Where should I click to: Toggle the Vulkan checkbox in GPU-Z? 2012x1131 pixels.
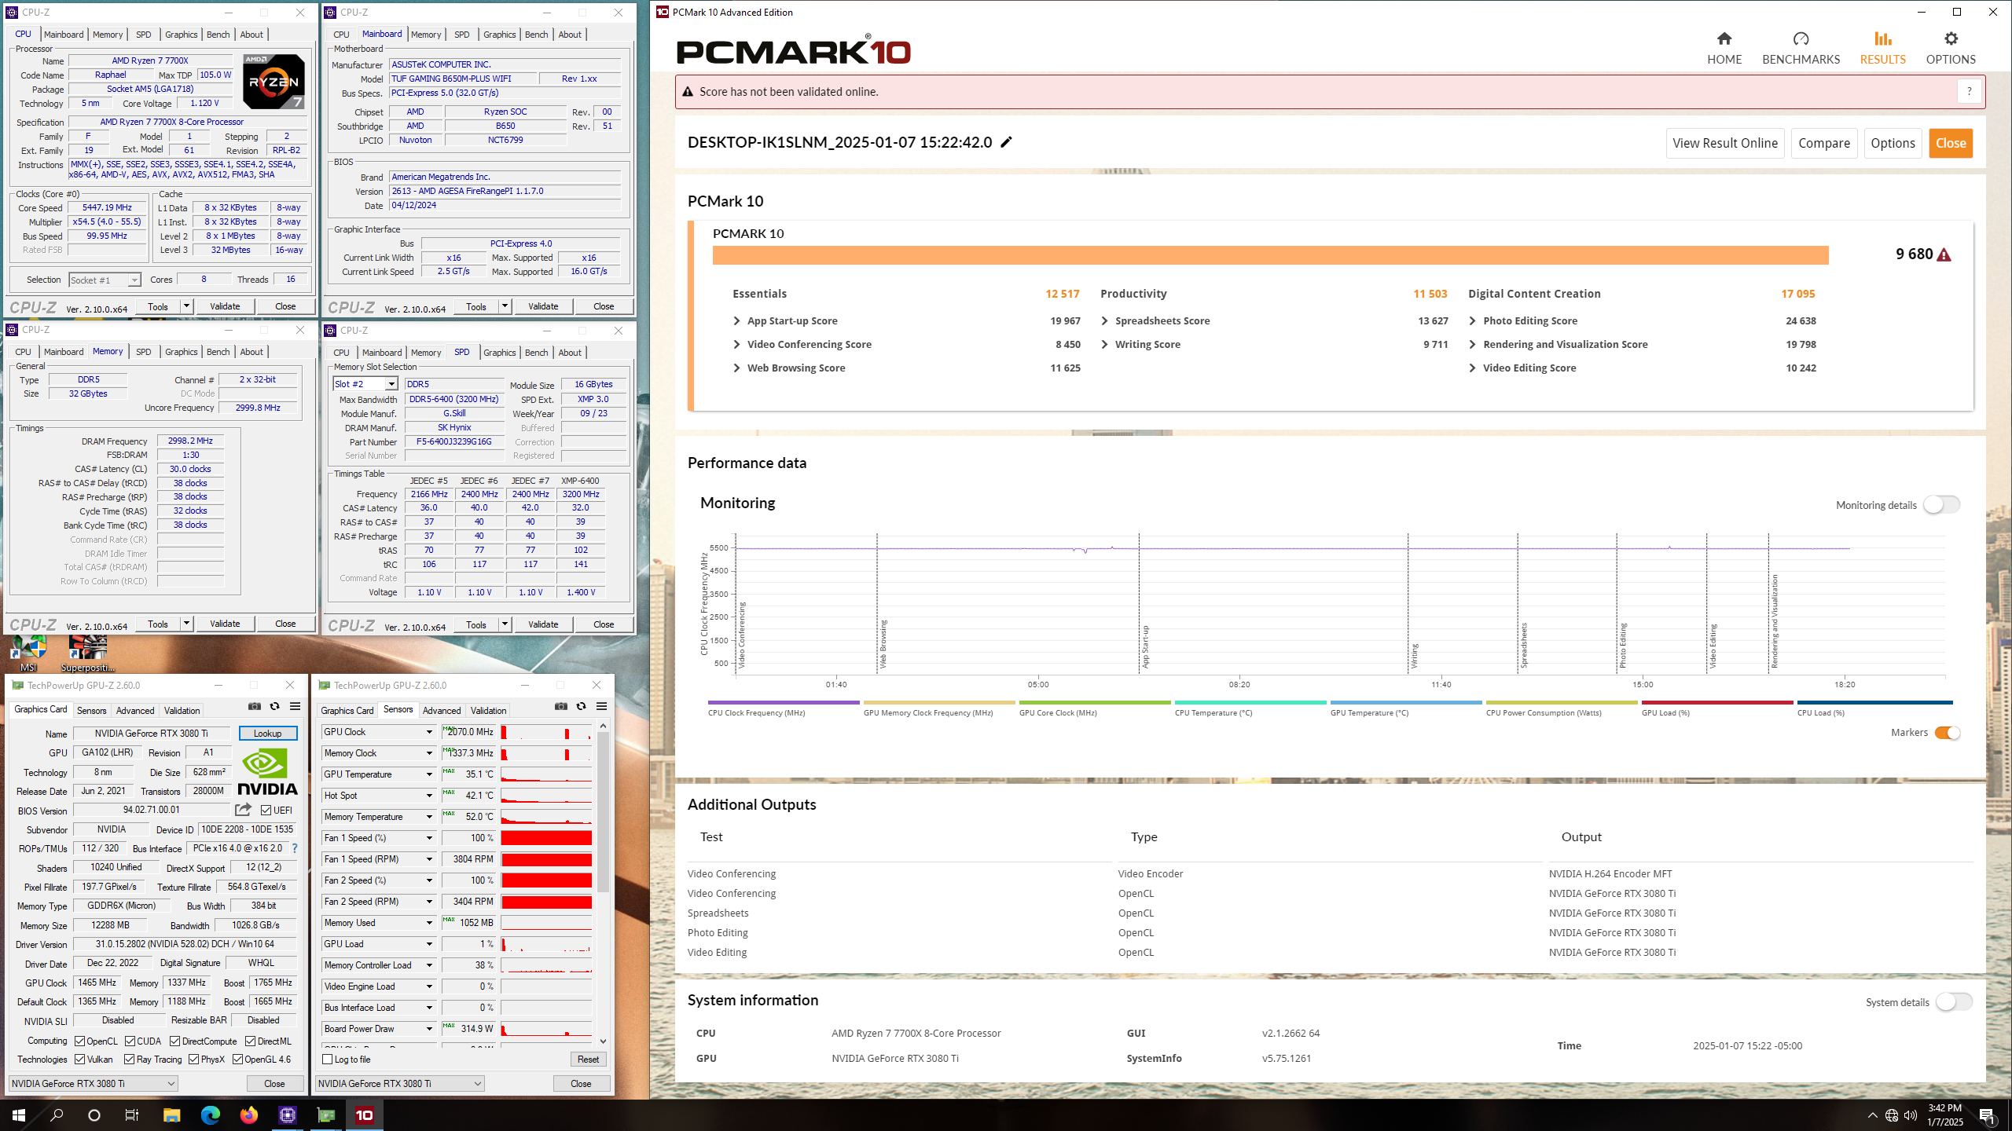tap(79, 1059)
